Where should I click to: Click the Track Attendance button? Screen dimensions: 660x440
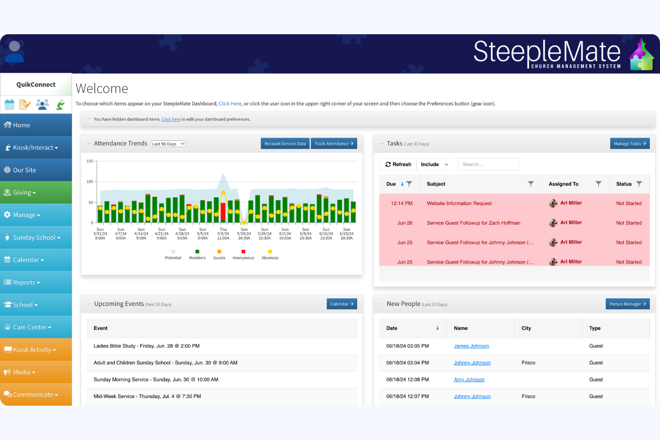coord(334,143)
